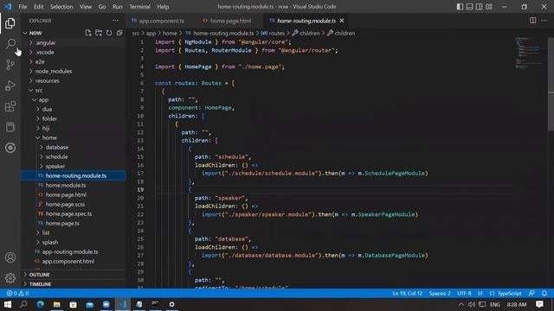Click Ln 19, Col 12 status item
The height and width of the screenshot is (311, 554).
(x=408, y=294)
